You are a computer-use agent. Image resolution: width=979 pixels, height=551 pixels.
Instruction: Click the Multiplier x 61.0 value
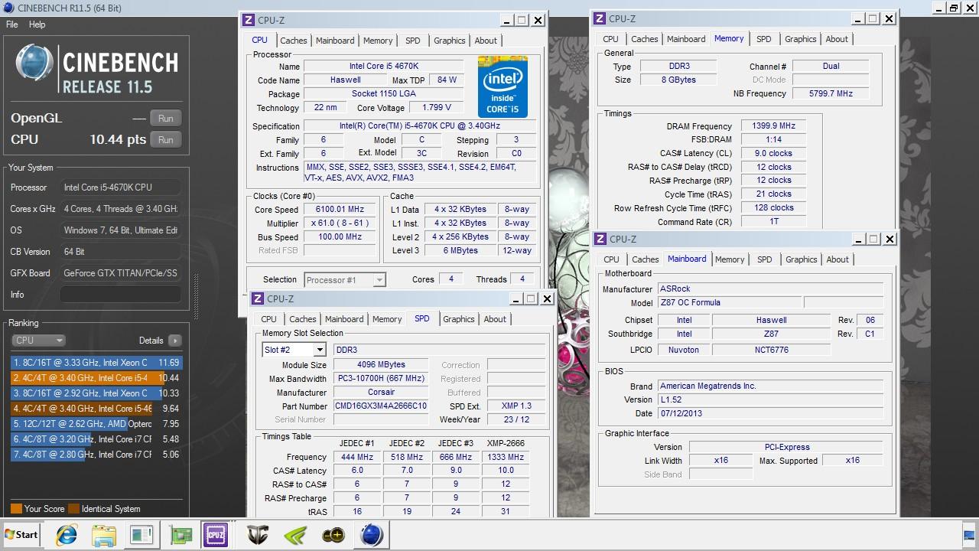pyautogui.click(x=340, y=223)
